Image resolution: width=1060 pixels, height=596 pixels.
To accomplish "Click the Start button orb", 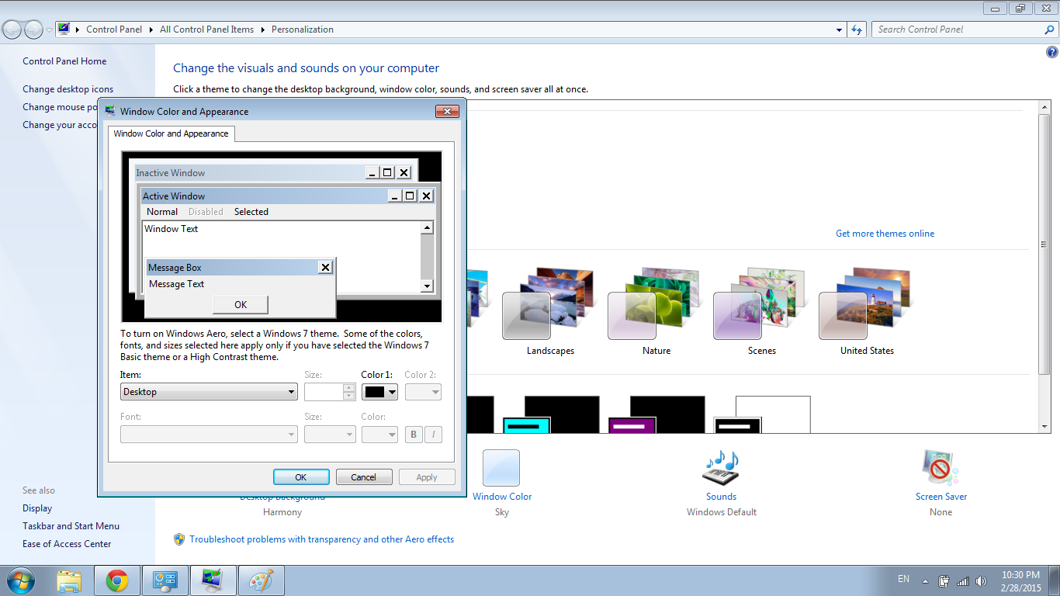I will pos(19,580).
